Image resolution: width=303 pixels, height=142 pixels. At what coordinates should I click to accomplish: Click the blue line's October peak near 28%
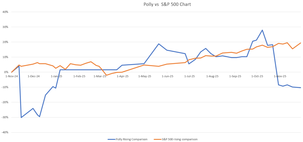(x=262, y=30)
